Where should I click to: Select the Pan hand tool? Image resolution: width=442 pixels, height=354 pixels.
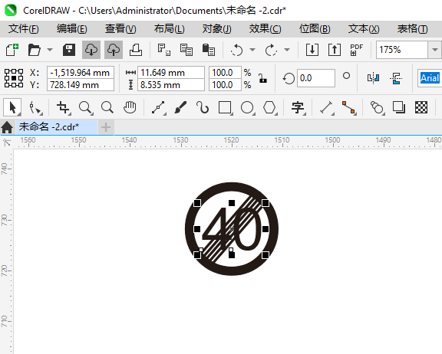pos(130,107)
